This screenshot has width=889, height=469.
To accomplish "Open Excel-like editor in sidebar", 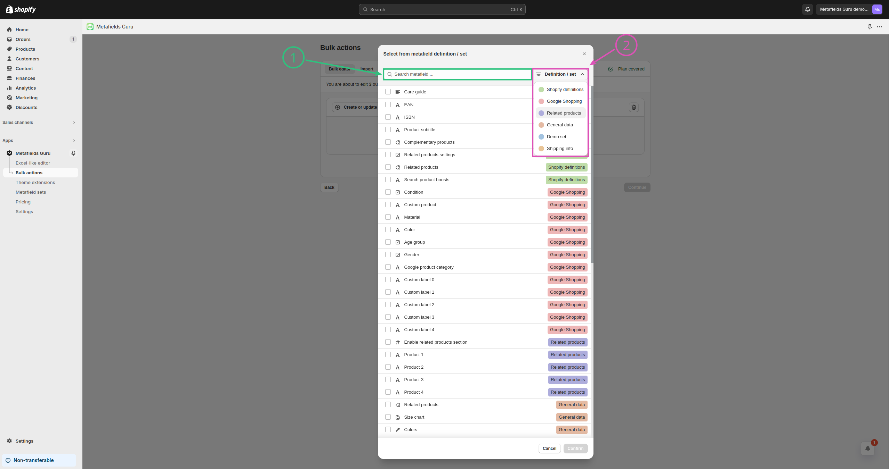I will [33, 163].
